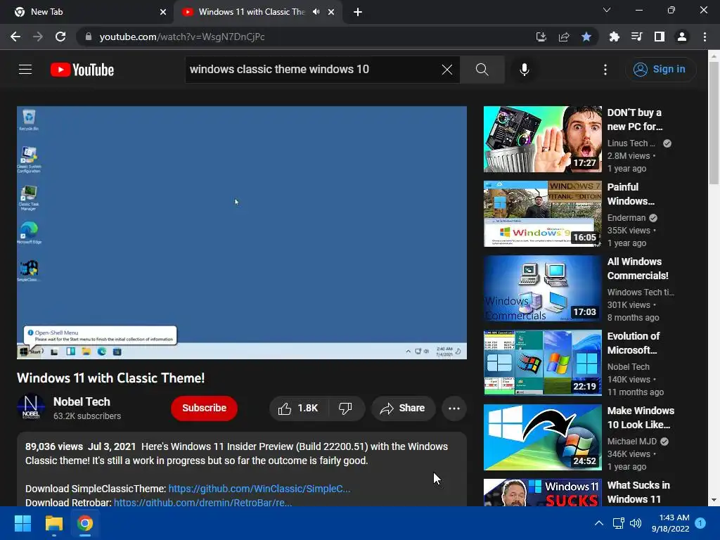Open media controls in Chrome toolbar

[636, 37]
